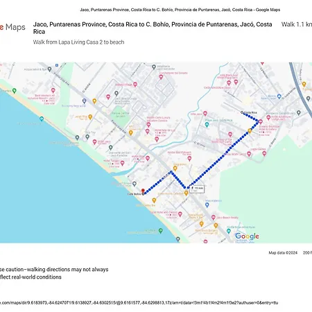Image resolution: width=312 pixels, height=312 pixels.
Task: Click the walking directions caution notice
Action: coord(54,273)
